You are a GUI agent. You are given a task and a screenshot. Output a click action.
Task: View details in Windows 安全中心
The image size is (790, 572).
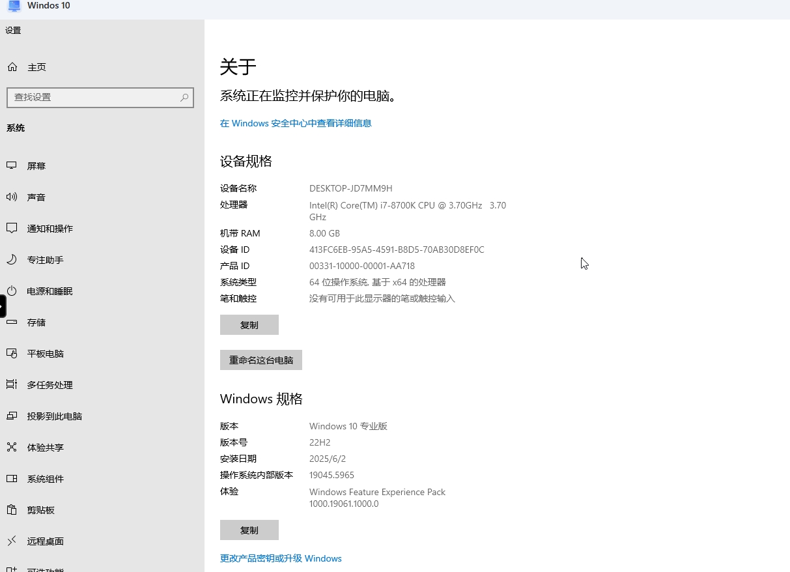296,122
